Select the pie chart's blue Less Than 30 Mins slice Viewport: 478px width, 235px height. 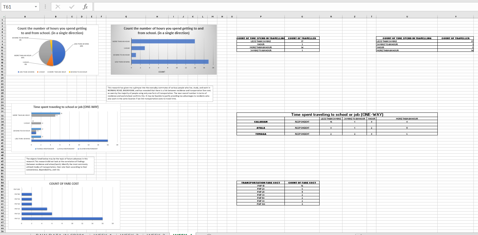(59, 53)
